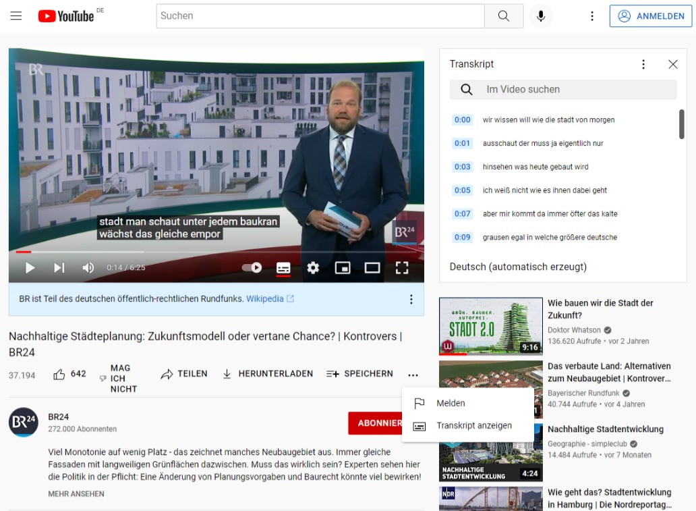Start voice search with microphone
696x511 pixels.
tap(541, 16)
